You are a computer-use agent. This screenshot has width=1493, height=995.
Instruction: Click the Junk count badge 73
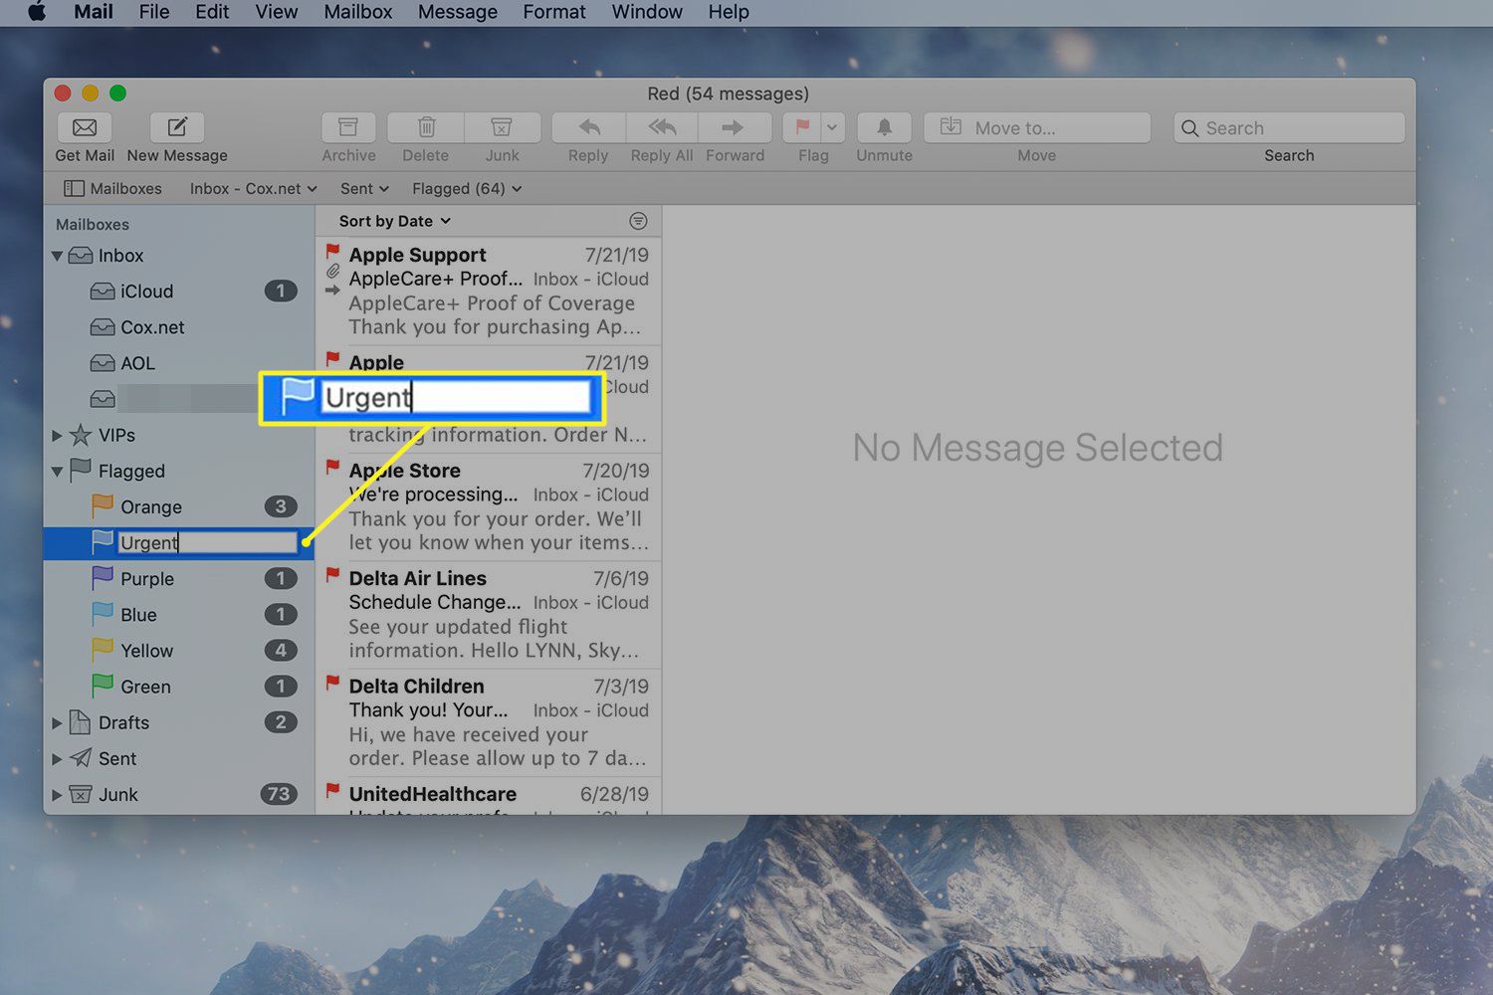point(279,794)
